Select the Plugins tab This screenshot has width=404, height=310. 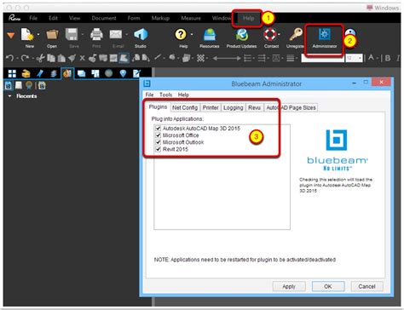coord(158,107)
